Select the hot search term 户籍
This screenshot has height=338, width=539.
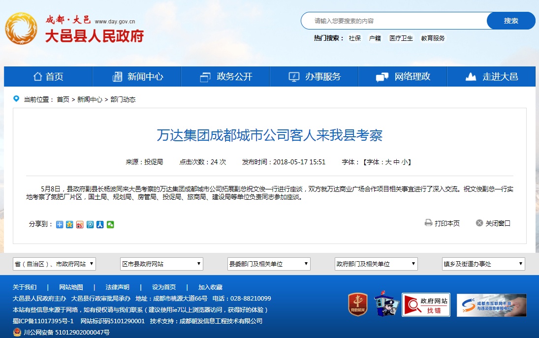(375, 38)
